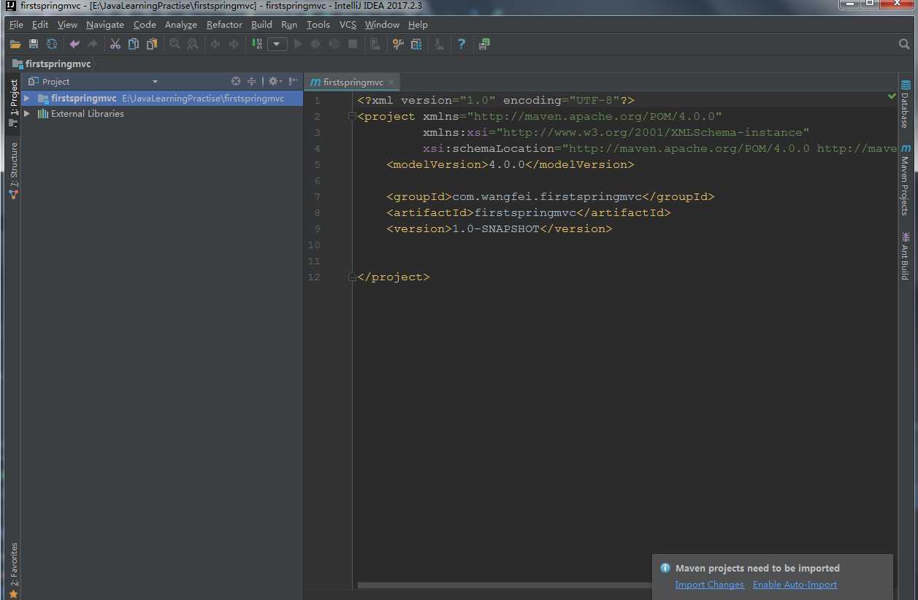Collapse the project tag fold marker

351,117
